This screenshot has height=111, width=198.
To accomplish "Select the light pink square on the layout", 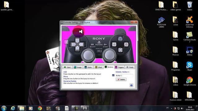I will [x=66, y=42].
